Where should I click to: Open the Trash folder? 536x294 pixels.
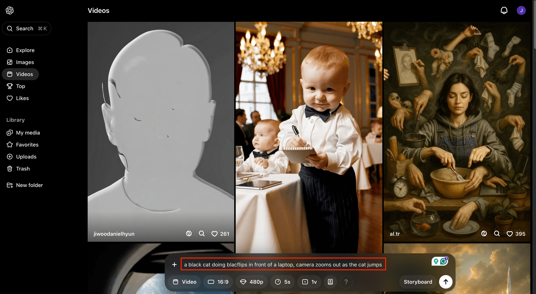(x=18, y=169)
